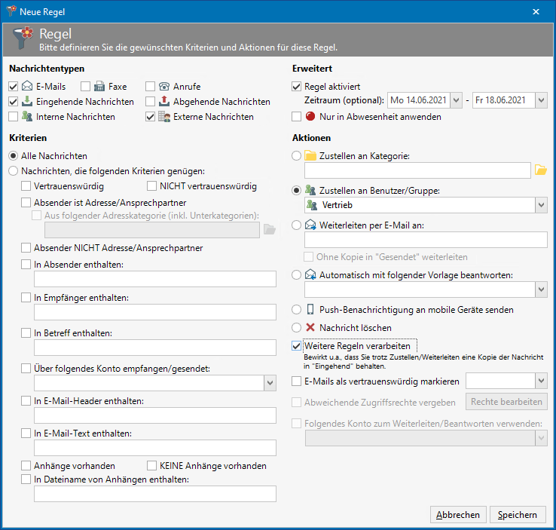
Task: Browse category with the open folder icon
Action: (540, 170)
